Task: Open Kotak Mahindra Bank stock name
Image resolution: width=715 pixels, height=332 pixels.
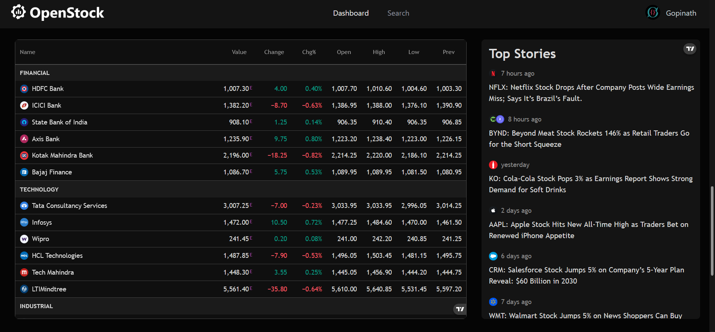Action: pos(62,155)
